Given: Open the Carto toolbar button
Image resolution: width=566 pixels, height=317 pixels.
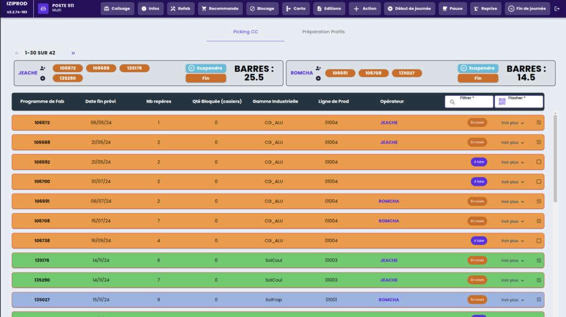Looking at the screenshot, I should tap(296, 9).
